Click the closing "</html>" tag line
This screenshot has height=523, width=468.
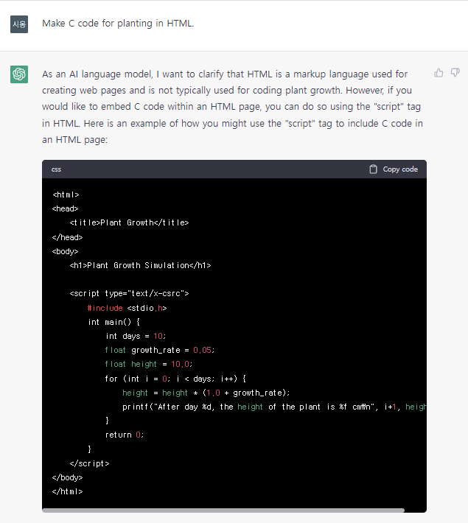(67, 491)
